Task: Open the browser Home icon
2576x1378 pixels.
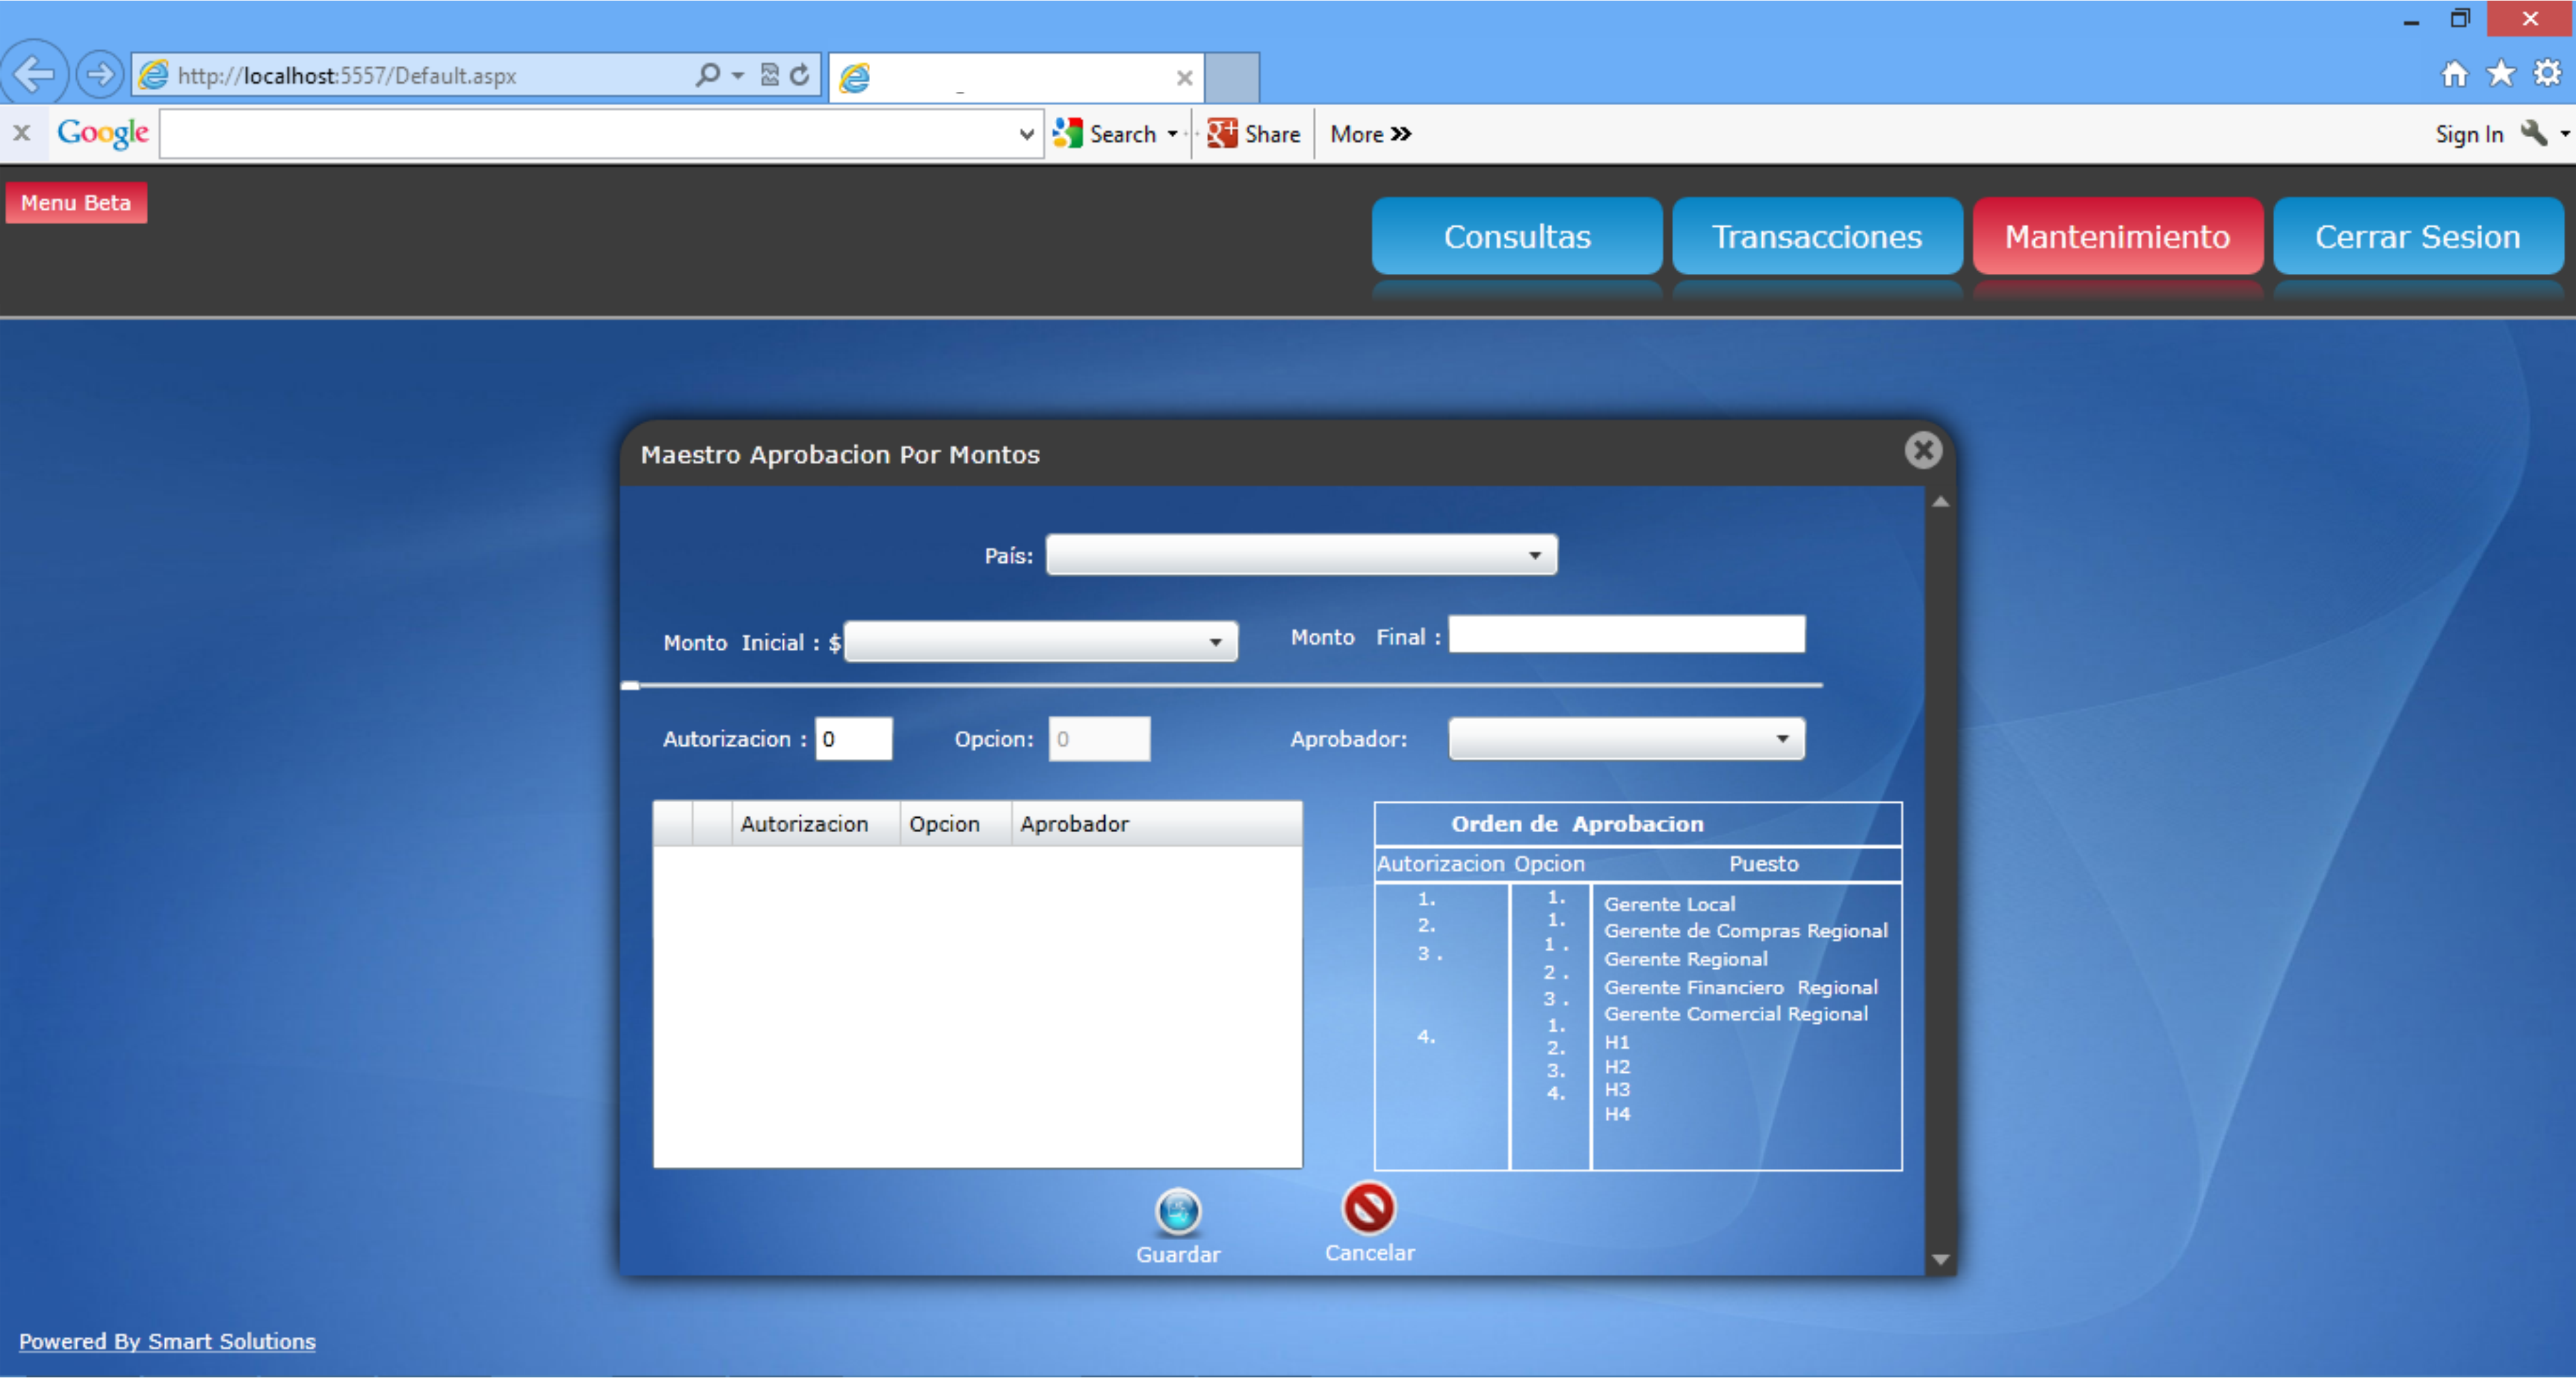Action: click(x=2454, y=74)
